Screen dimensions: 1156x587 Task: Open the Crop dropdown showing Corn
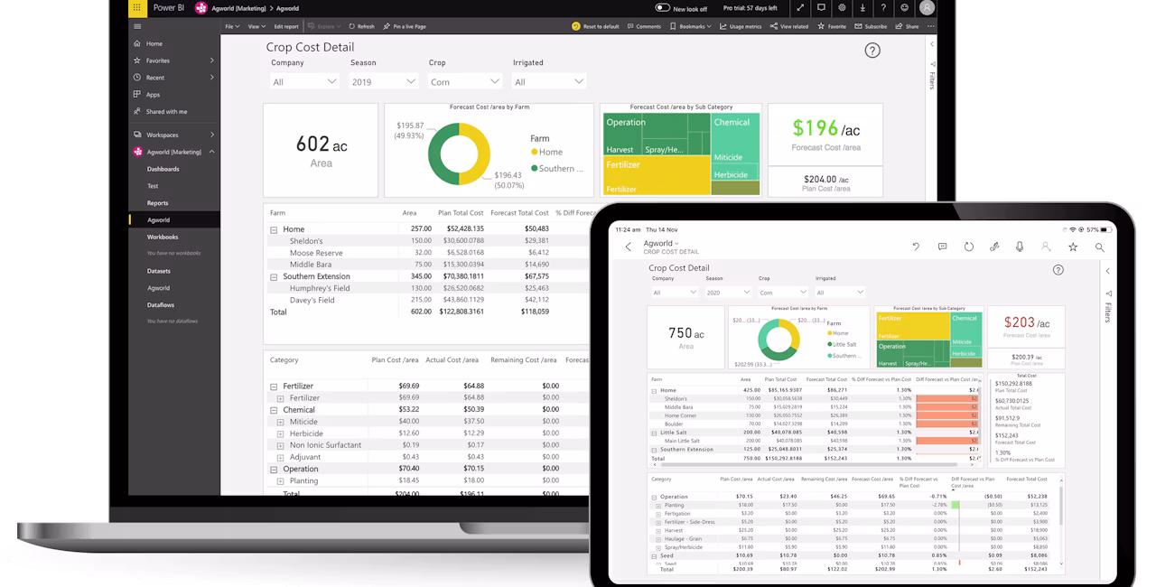click(x=464, y=81)
